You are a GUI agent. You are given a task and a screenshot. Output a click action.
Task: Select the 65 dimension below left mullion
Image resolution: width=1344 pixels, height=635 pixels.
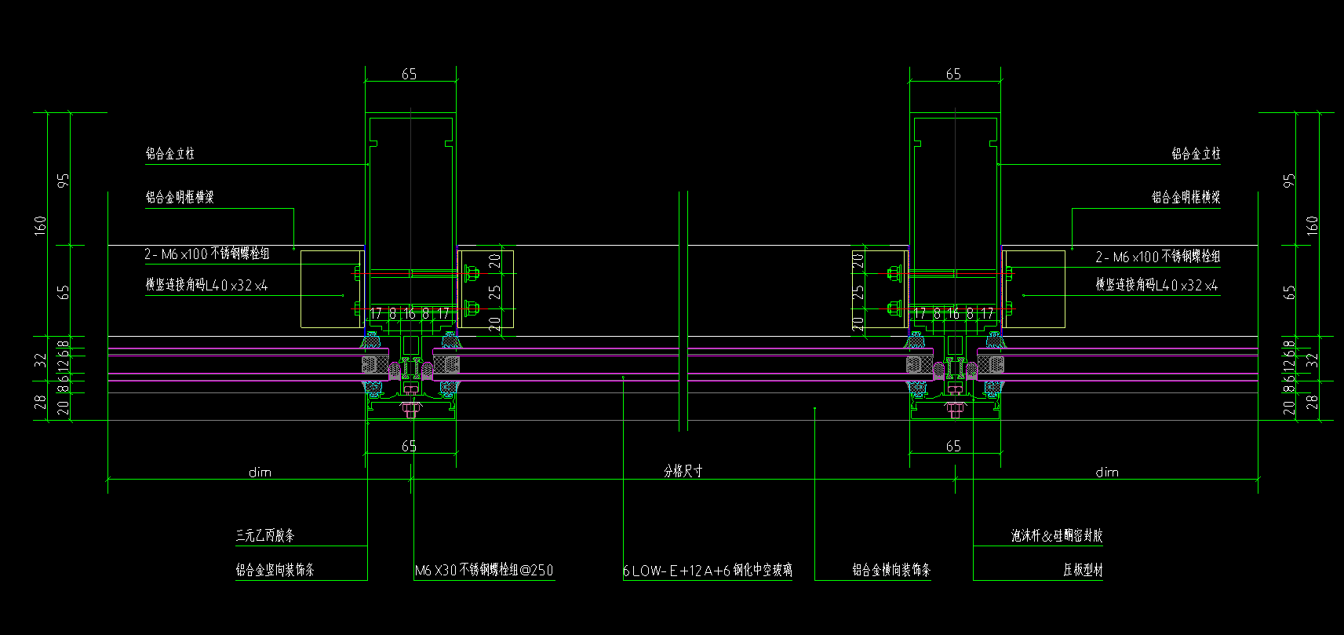tap(409, 446)
